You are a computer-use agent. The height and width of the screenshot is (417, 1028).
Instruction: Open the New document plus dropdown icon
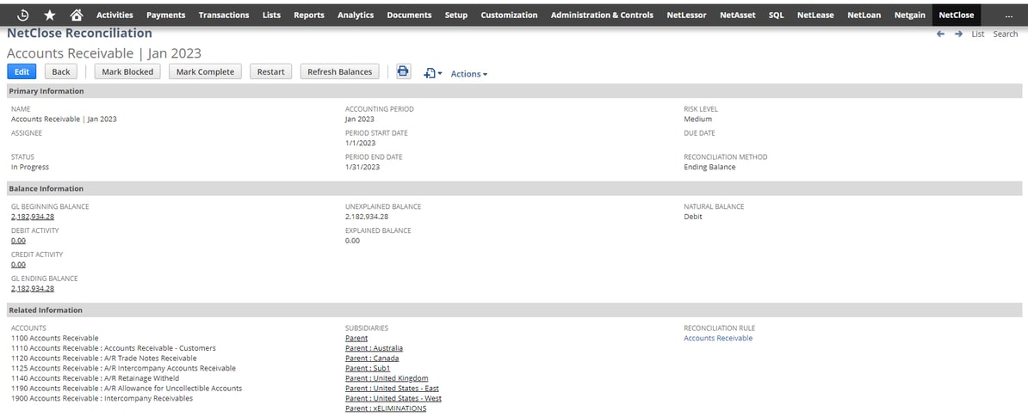pos(432,74)
